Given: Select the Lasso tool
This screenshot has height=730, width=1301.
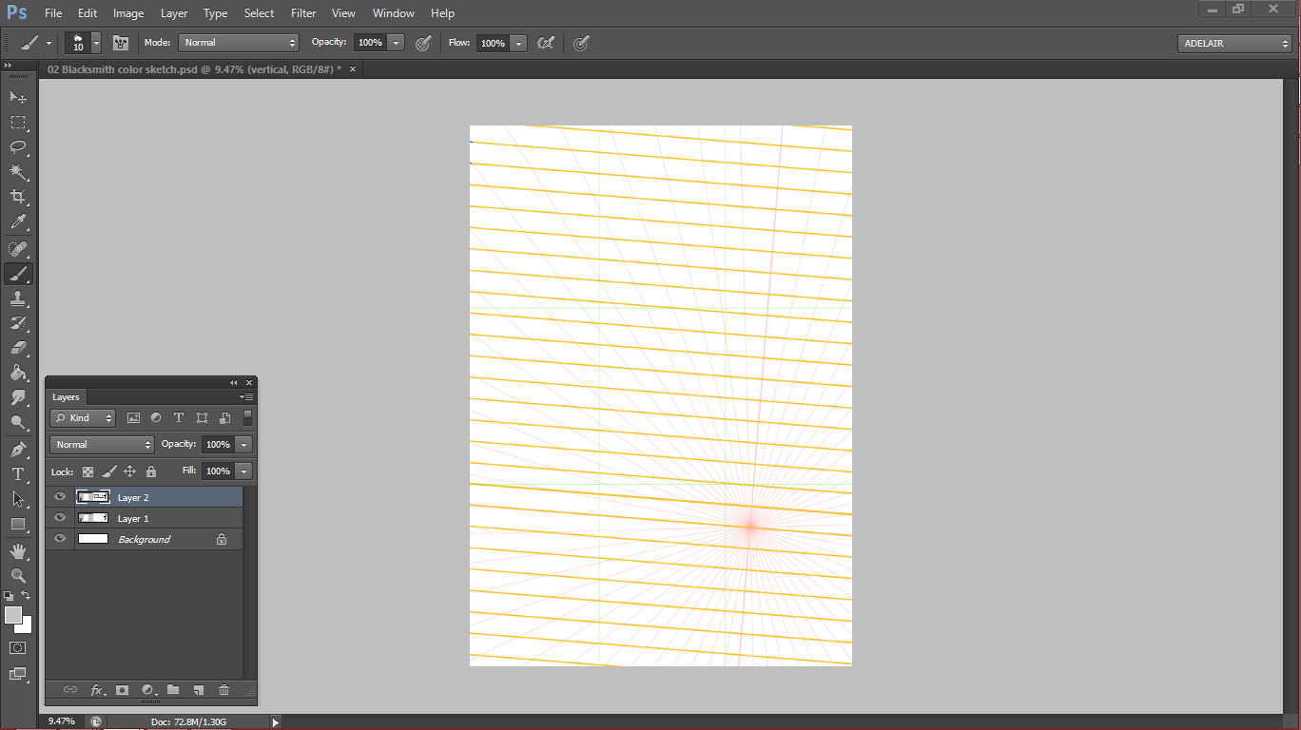Looking at the screenshot, I should (18, 146).
